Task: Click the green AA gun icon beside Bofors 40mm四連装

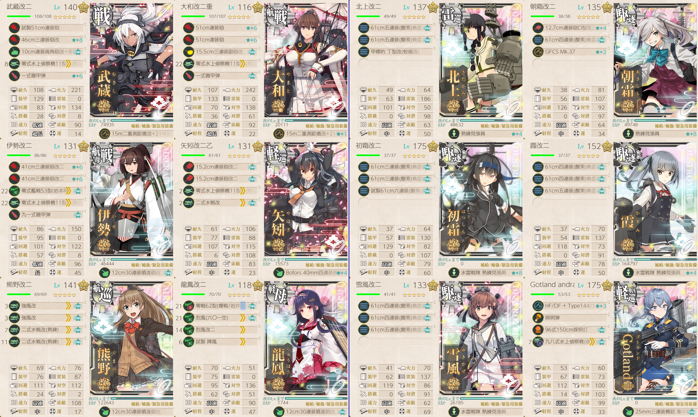Action: tap(279, 273)
